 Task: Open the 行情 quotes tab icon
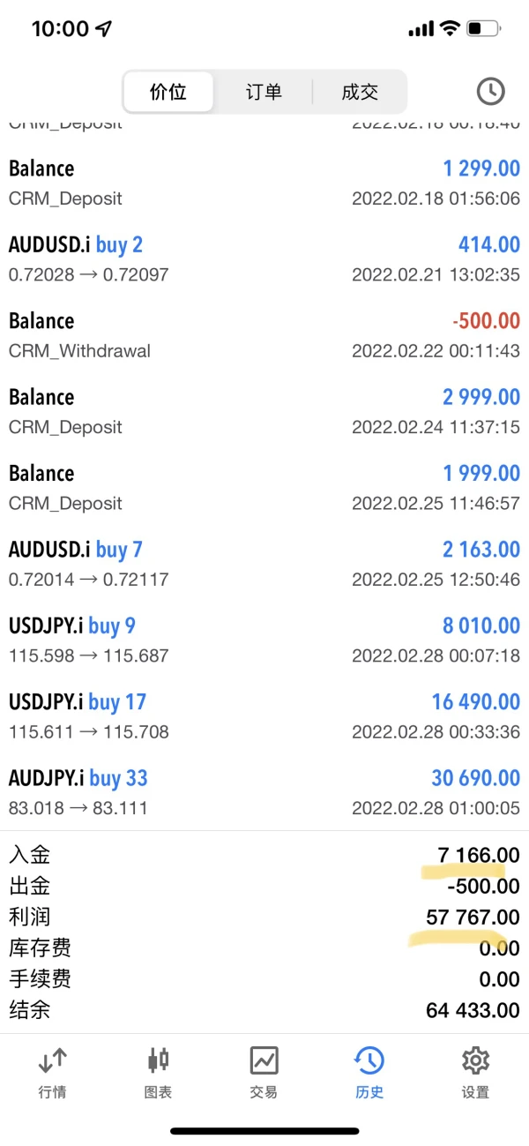pos(53,1060)
